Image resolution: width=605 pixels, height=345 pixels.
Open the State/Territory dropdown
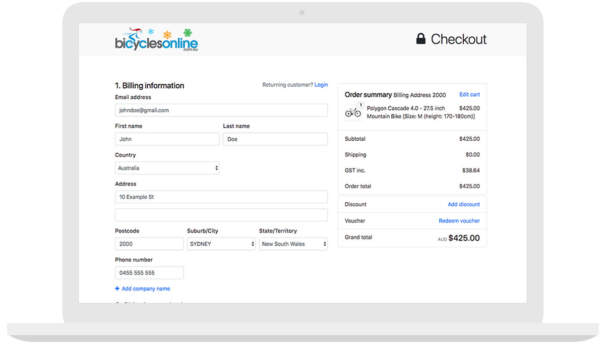coord(293,244)
